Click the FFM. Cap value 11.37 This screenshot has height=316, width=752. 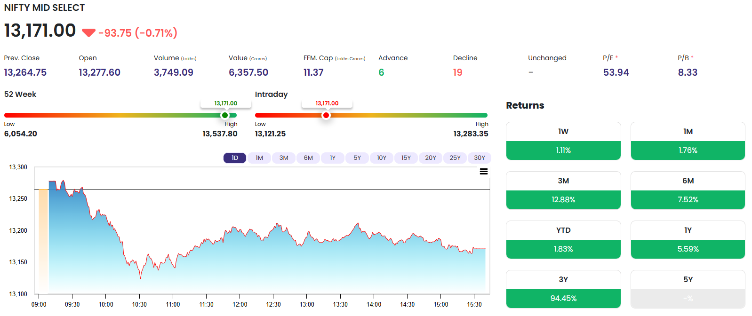(313, 72)
